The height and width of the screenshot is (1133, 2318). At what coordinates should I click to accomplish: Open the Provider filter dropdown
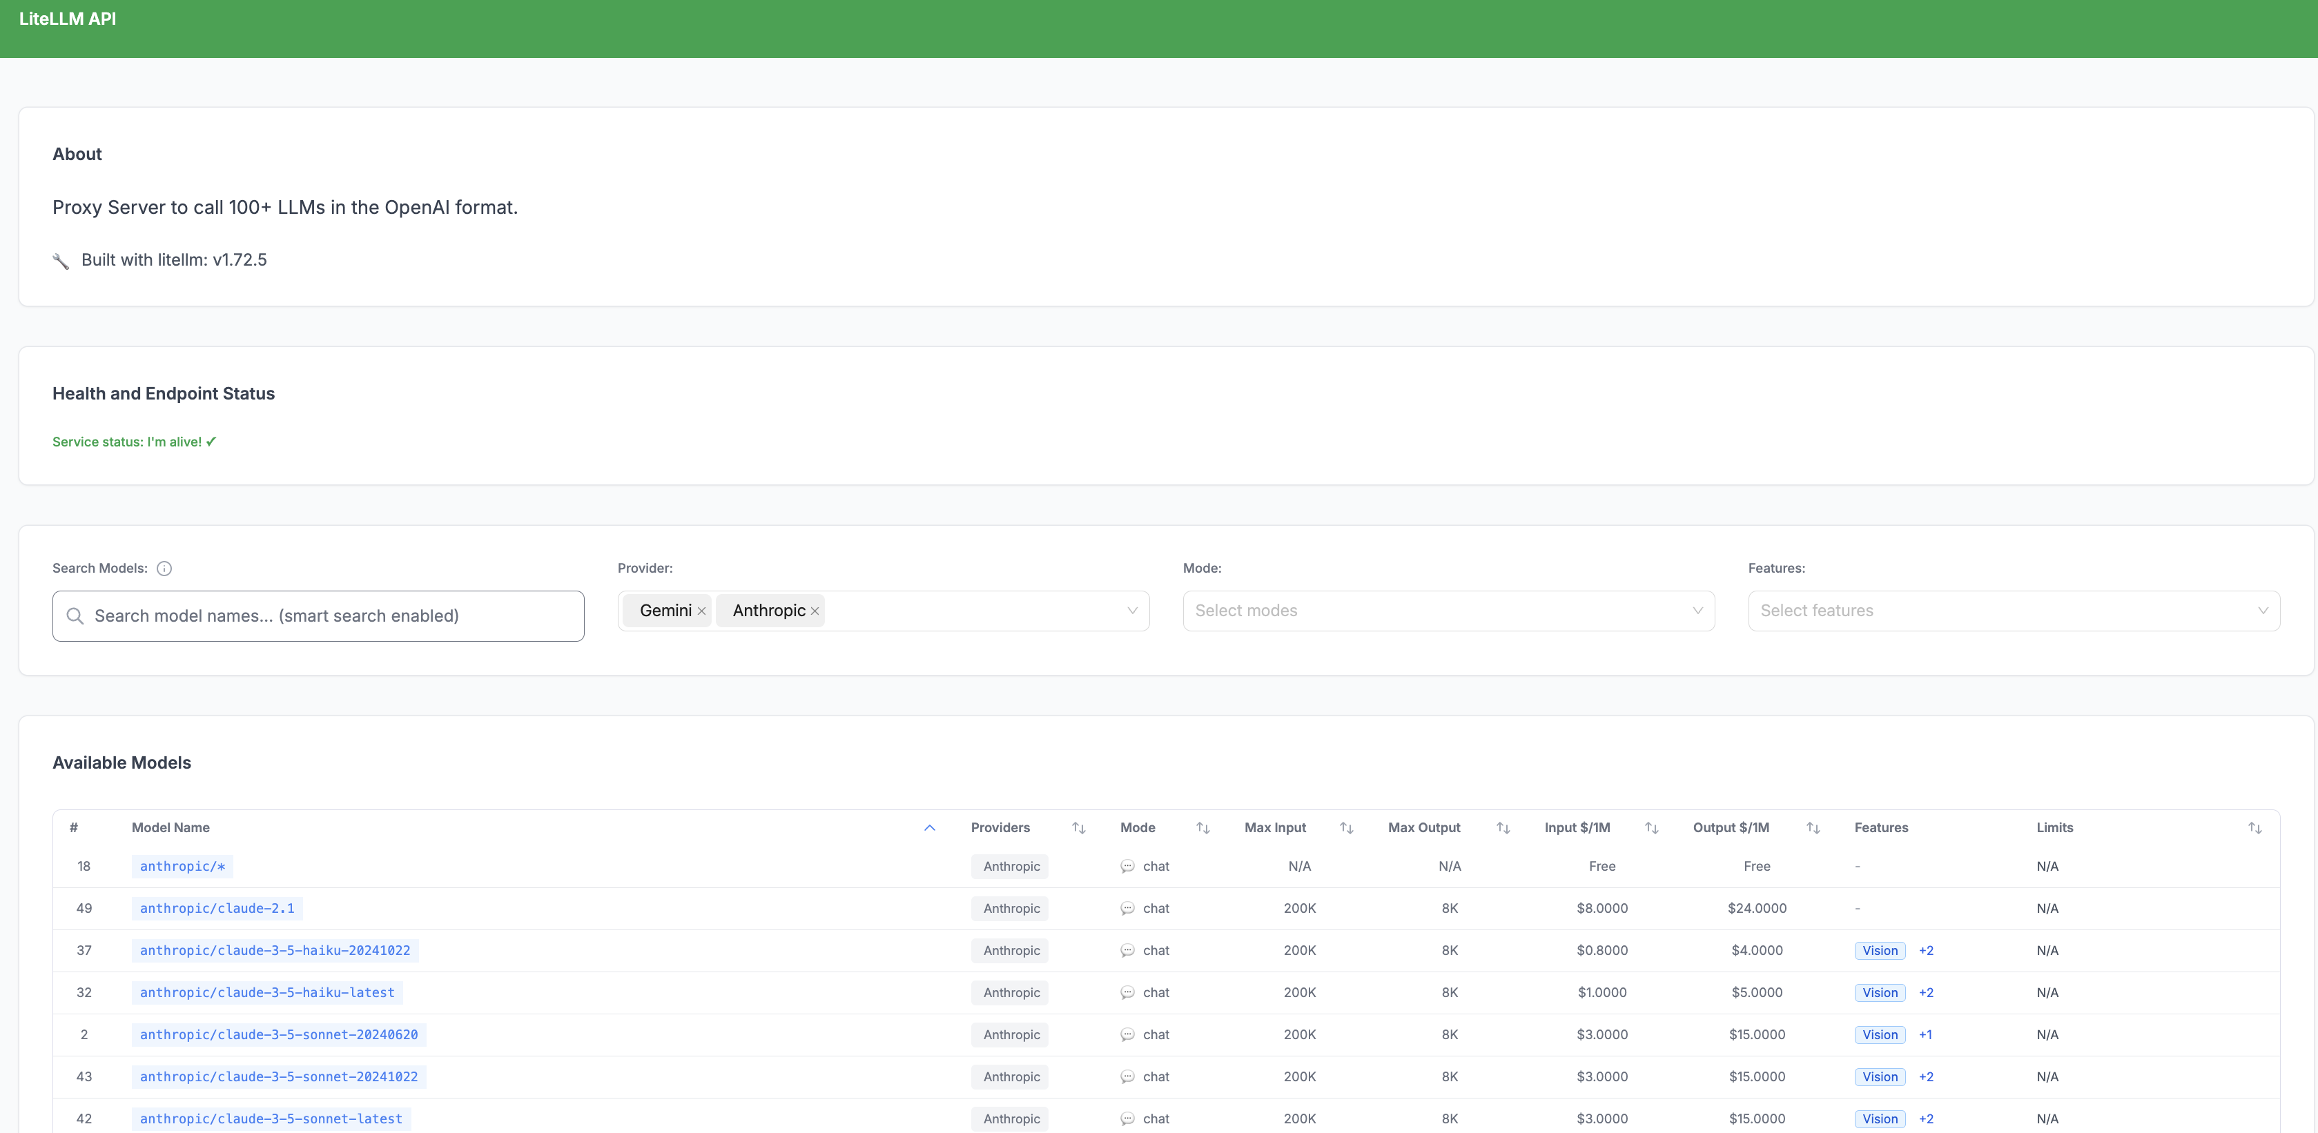point(1132,611)
